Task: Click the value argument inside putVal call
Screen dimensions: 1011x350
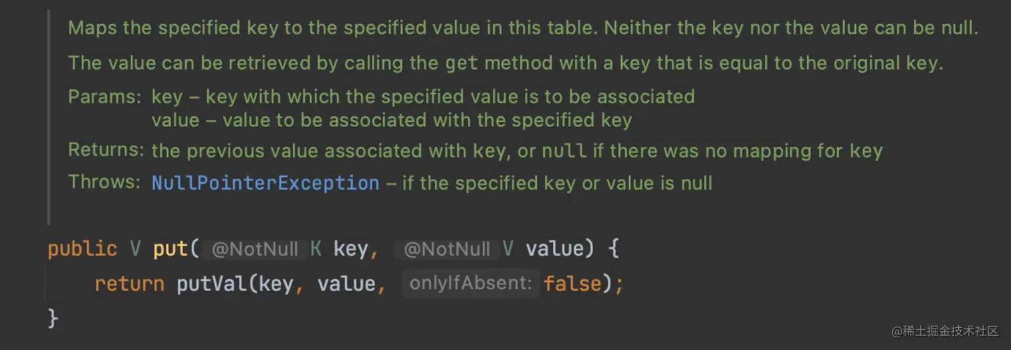Action: tap(347, 284)
